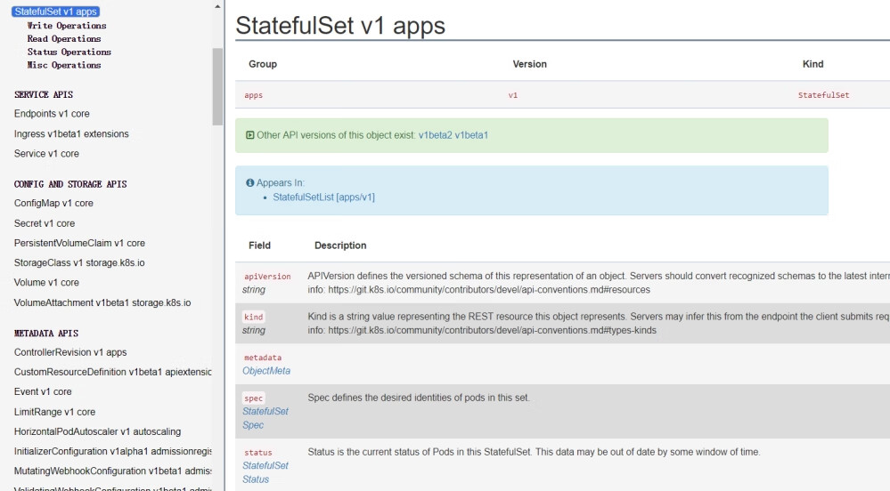Open StatefulSetList [apps/v1] link
The image size is (890, 491).
point(323,197)
